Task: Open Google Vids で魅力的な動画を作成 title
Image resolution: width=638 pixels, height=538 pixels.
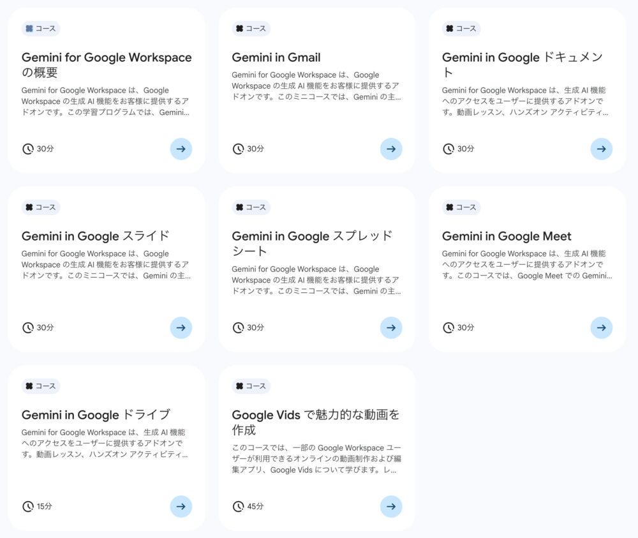Action: 315,422
